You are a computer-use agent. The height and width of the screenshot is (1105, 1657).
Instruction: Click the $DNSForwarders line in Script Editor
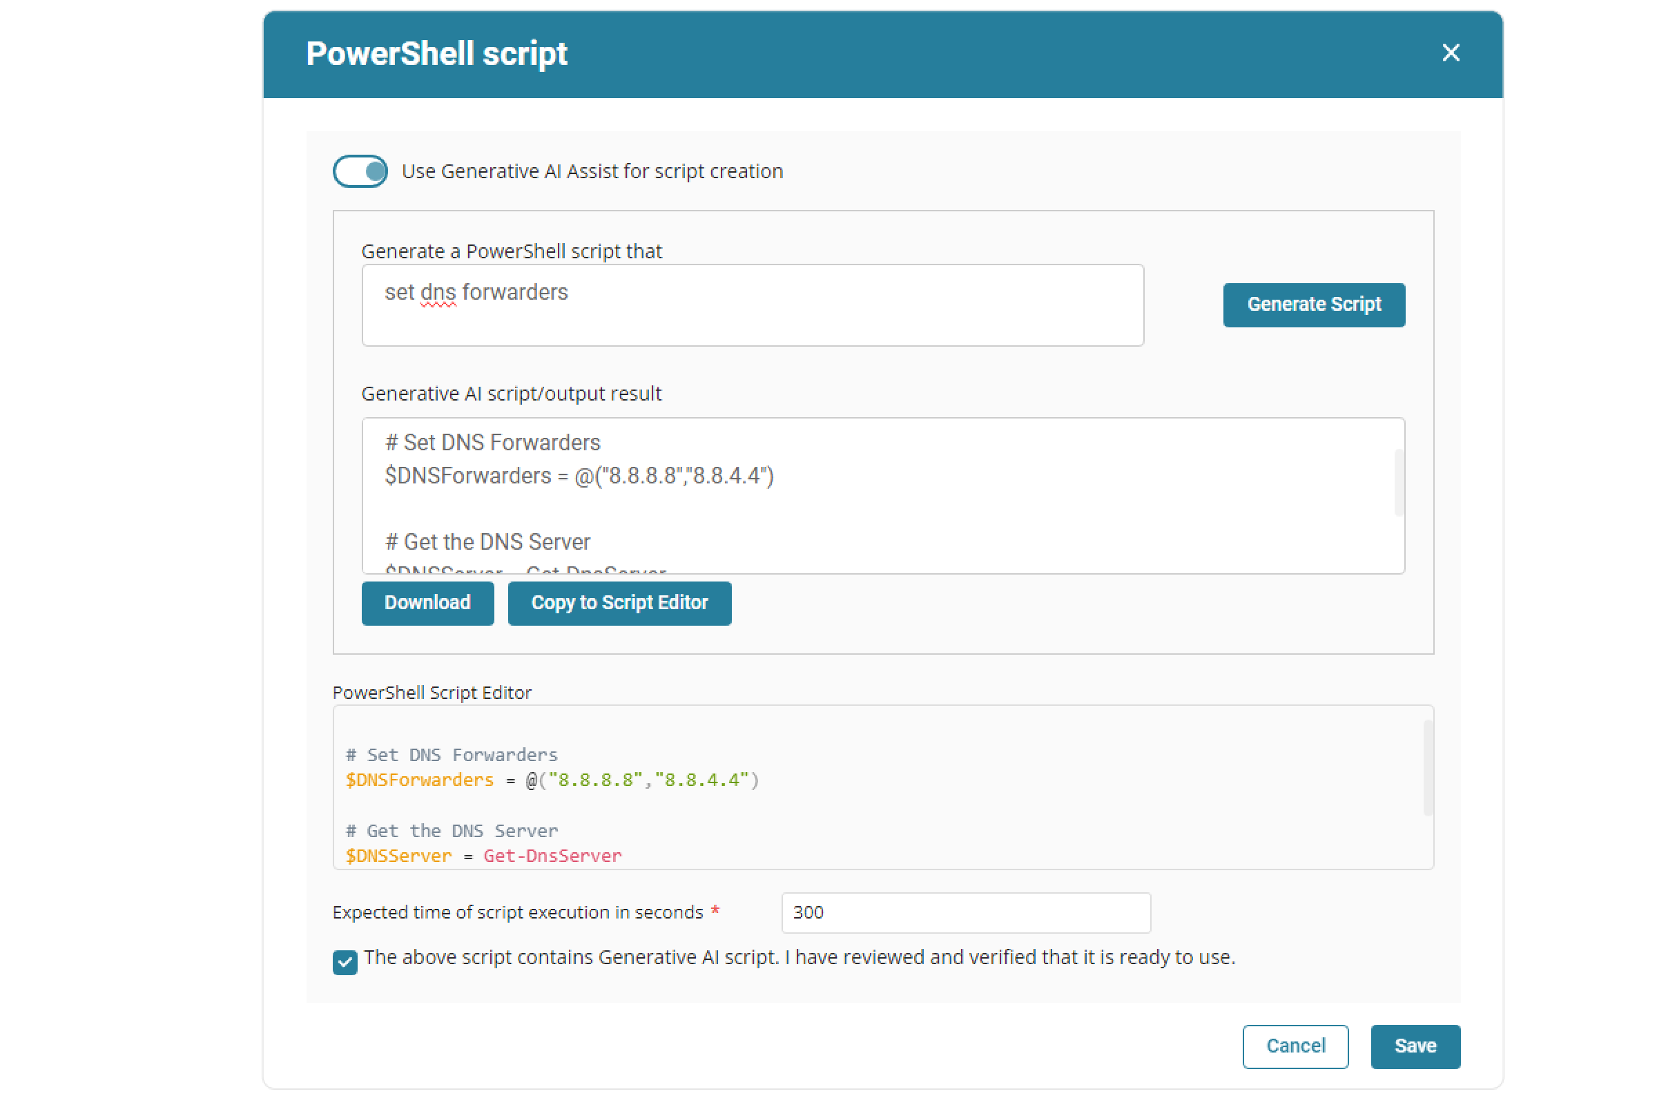pos(420,780)
